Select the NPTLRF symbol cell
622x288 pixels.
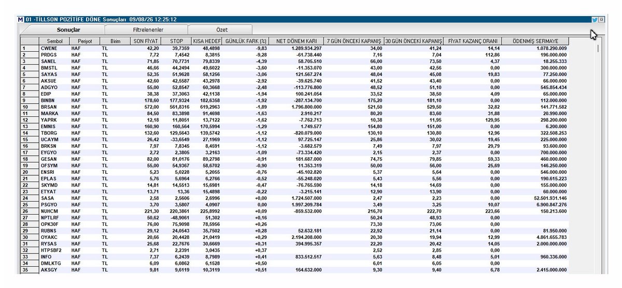click(x=54, y=217)
